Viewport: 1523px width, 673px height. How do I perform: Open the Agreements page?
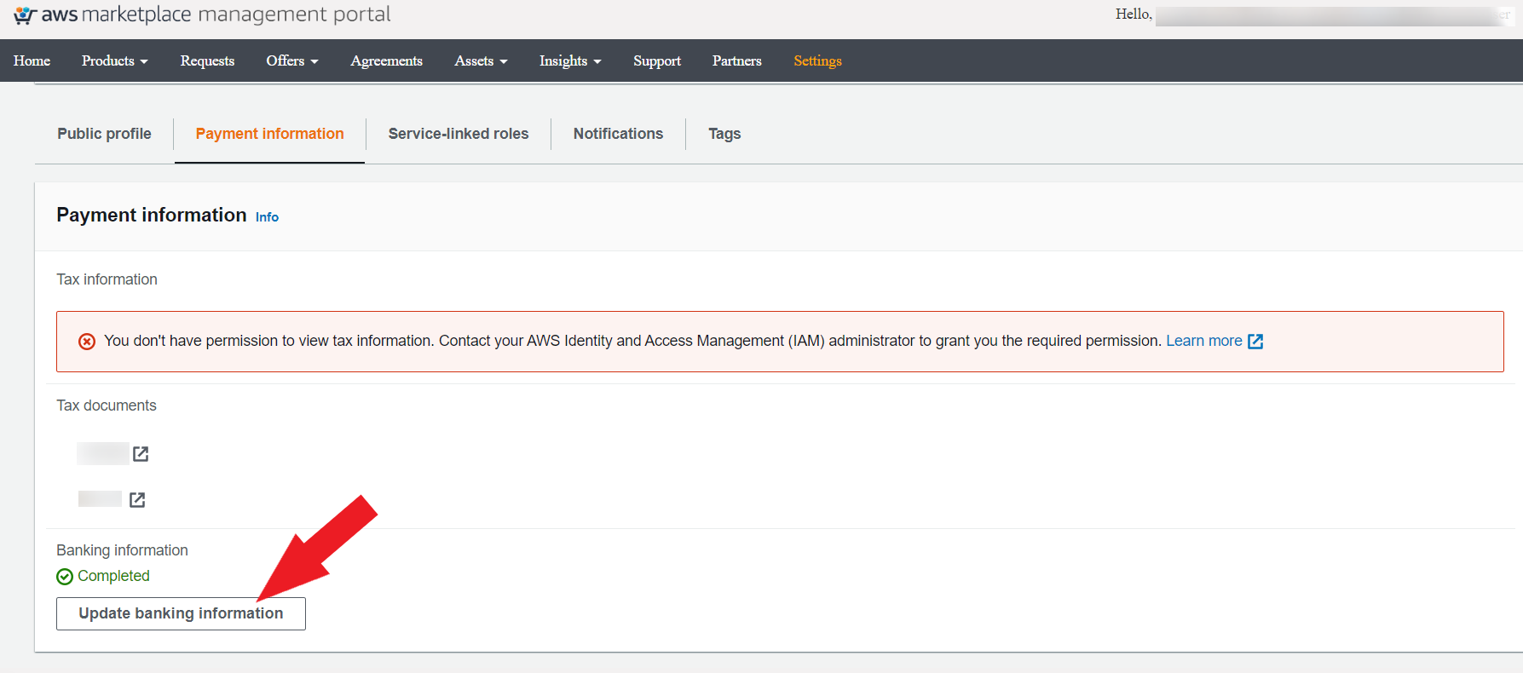pyautogui.click(x=386, y=60)
